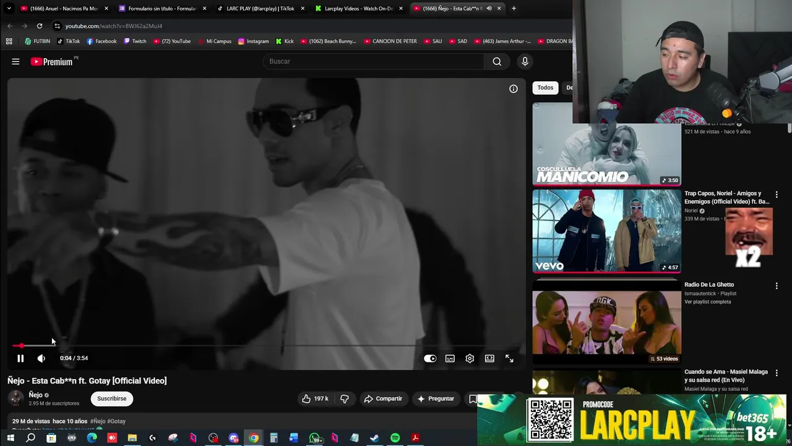The image size is (792, 446).
Task: Subscribe with the Suscribirse button
Action: tap(111, 398)
